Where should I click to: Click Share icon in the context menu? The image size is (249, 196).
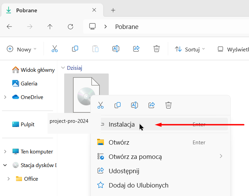[152, 105]
